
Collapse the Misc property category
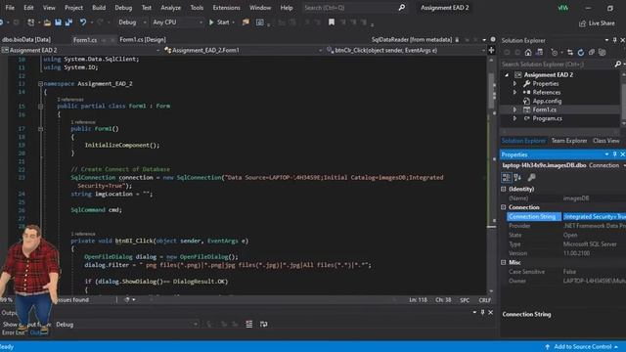pyautogui.click(x=504, y=262)
